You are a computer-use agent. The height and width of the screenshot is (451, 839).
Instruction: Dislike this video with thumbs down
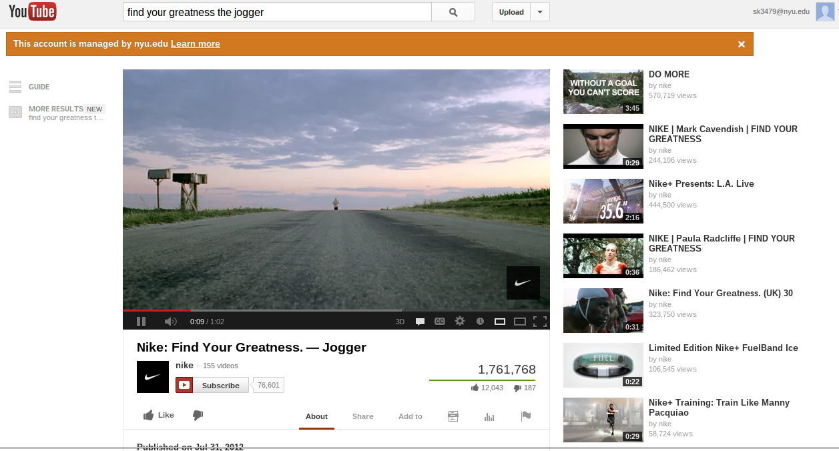[x=198, y=415]
